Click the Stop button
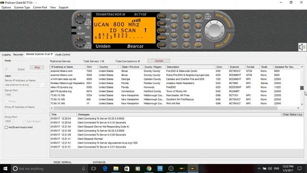Viewport: 307px width, 173px height. (37, 67)
